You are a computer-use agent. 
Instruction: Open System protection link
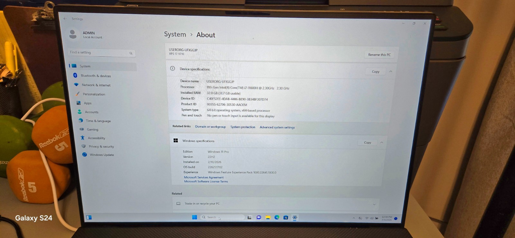tap(243, 127)
